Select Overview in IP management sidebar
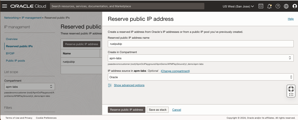 (12, 39)
